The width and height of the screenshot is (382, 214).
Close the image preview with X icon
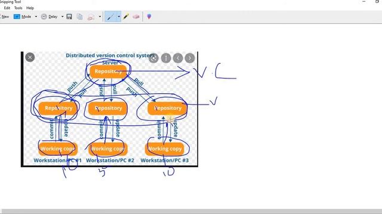30,57
